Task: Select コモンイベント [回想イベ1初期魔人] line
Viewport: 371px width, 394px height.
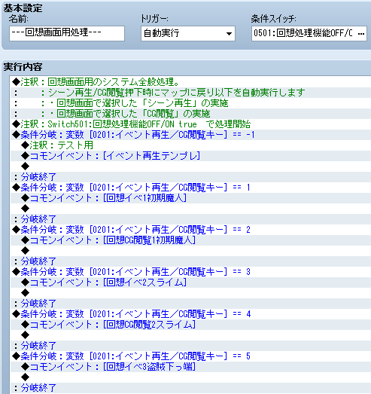Action: click(191, 198)
